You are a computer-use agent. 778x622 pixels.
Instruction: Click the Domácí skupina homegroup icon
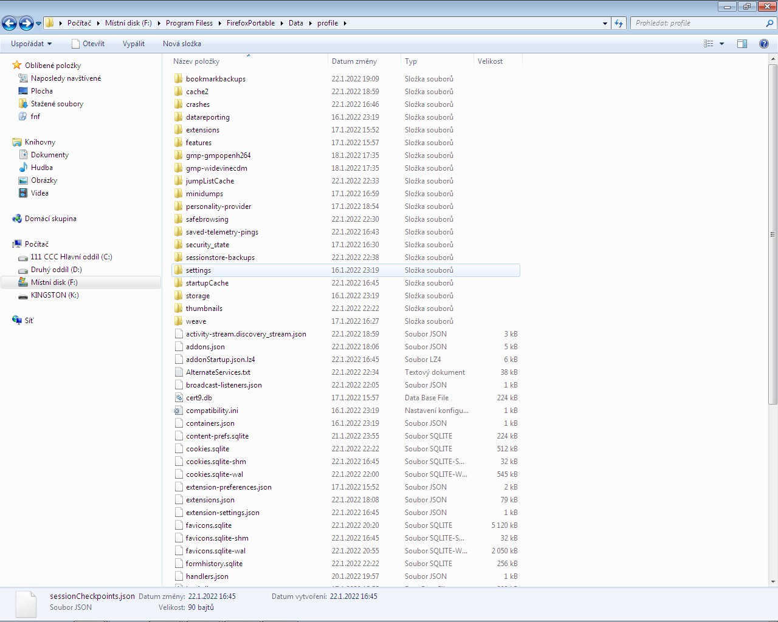pyautogui.click(x=17, y=219)
